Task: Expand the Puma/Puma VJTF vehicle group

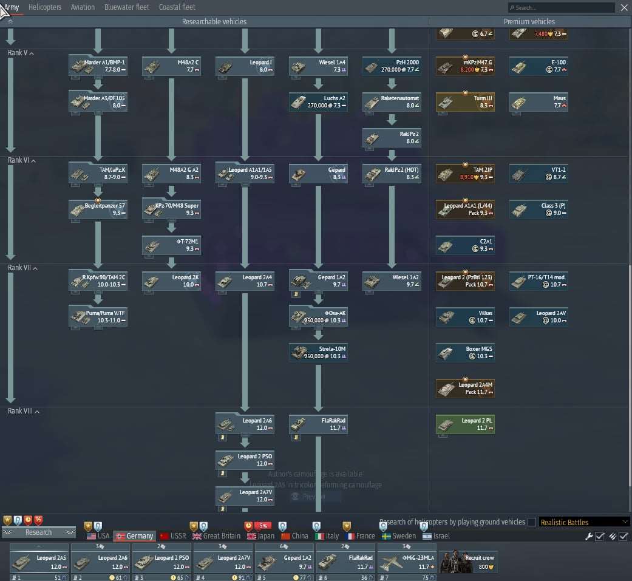Action: pos(98,316)
